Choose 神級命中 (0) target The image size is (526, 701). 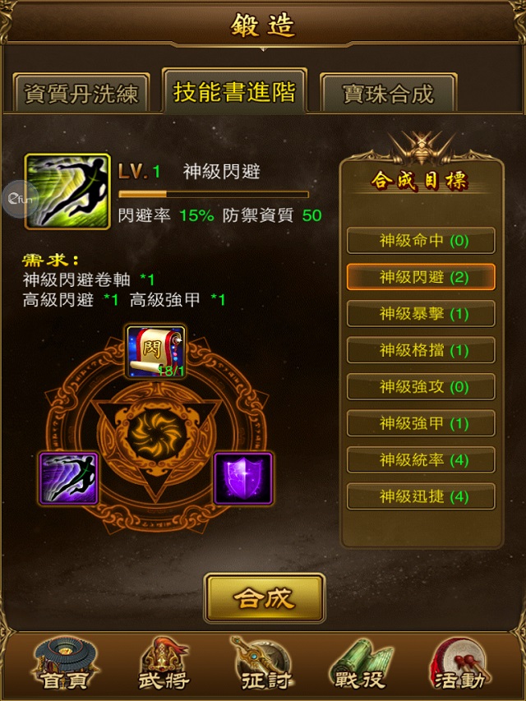pyautogui.click(x=421, y=241)
